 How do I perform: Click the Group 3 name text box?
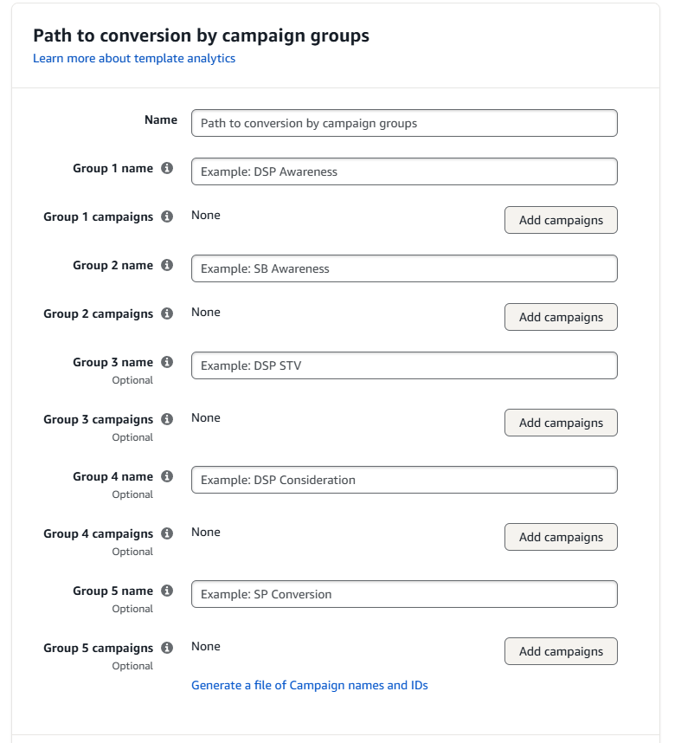(404, 365)
